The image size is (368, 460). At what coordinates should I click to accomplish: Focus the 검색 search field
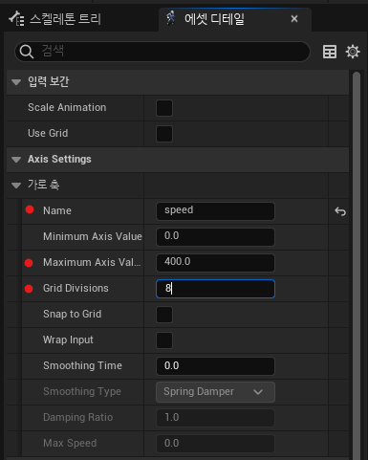click(162, 52)
